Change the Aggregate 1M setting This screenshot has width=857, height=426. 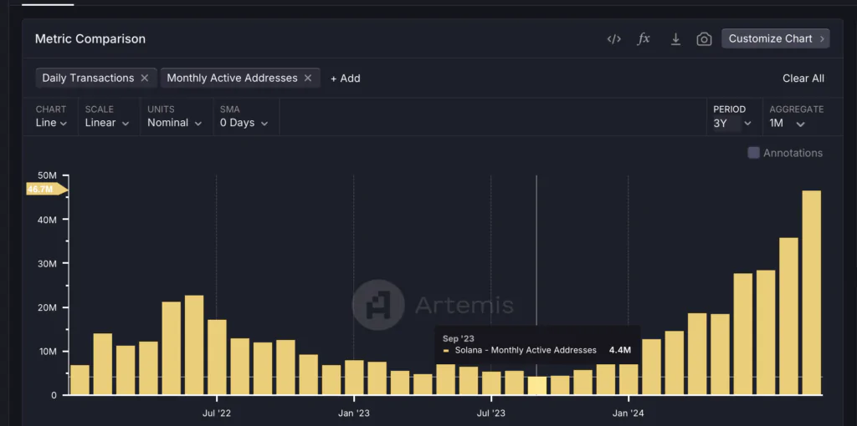click(x=788, y=123)
